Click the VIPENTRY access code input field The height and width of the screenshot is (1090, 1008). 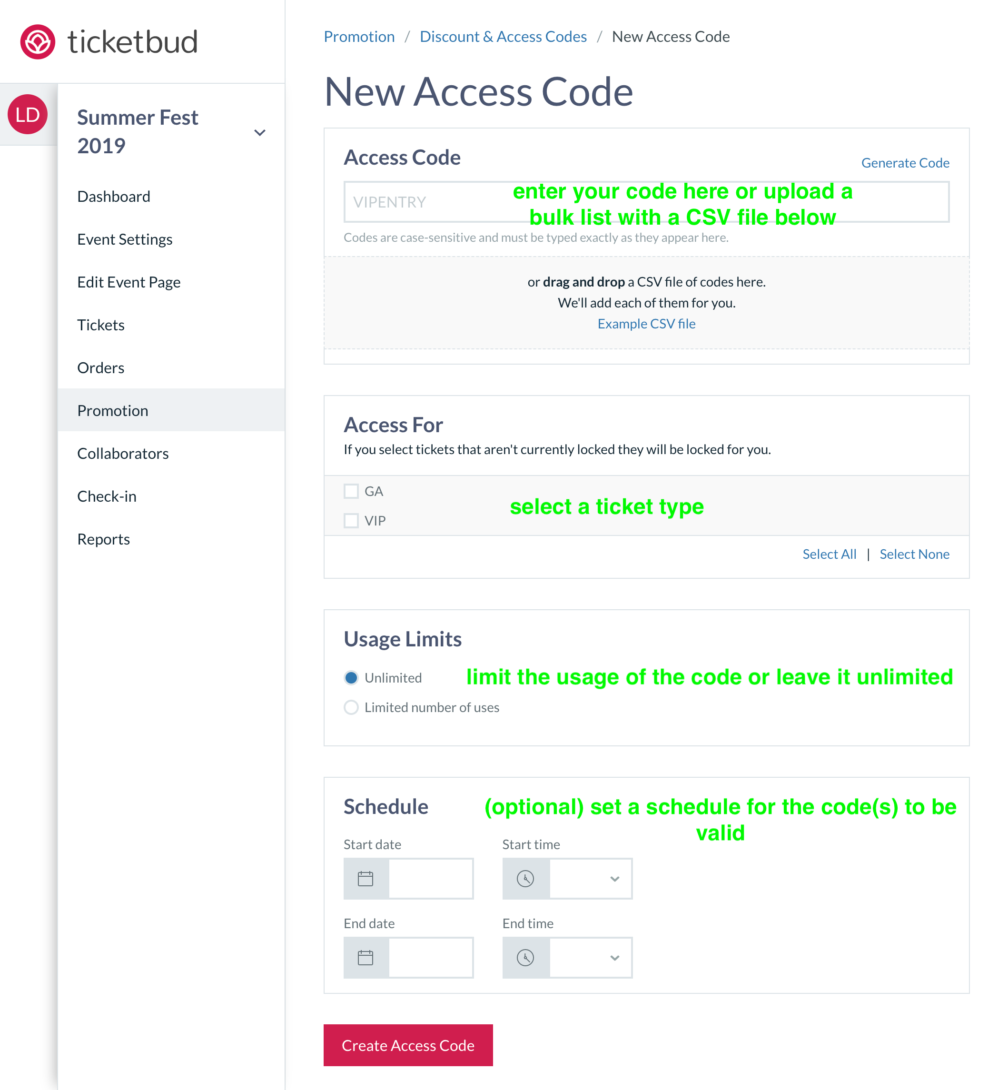tap(645, 201)
